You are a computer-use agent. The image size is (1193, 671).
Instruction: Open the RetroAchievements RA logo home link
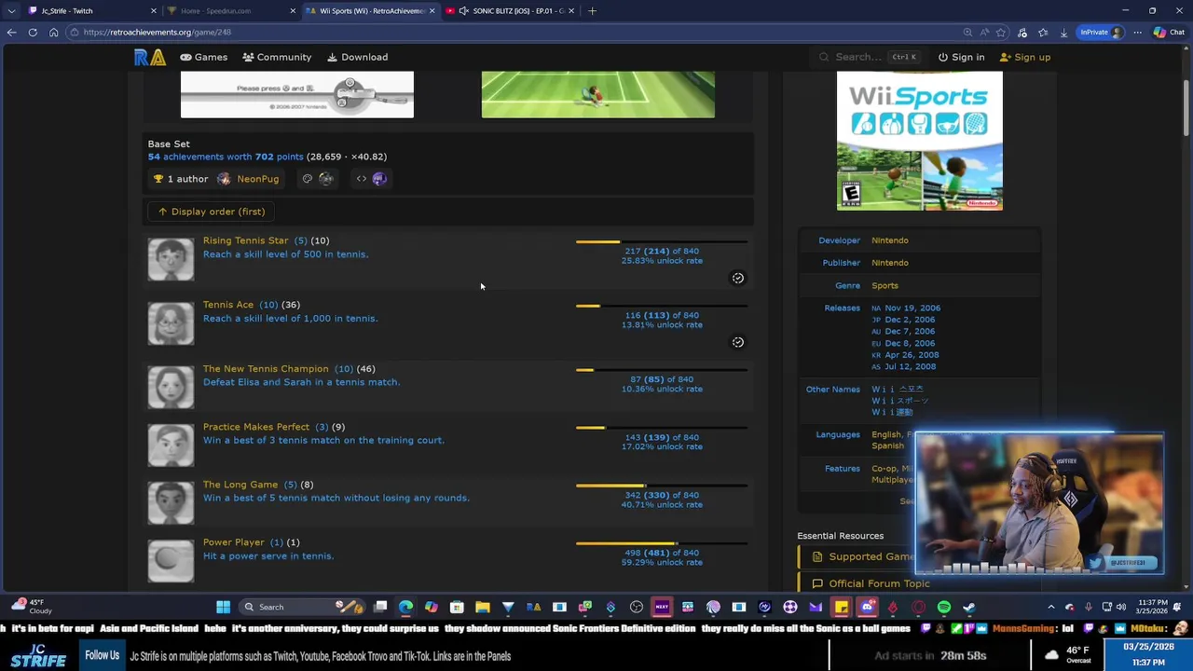[x=149, y=57]
